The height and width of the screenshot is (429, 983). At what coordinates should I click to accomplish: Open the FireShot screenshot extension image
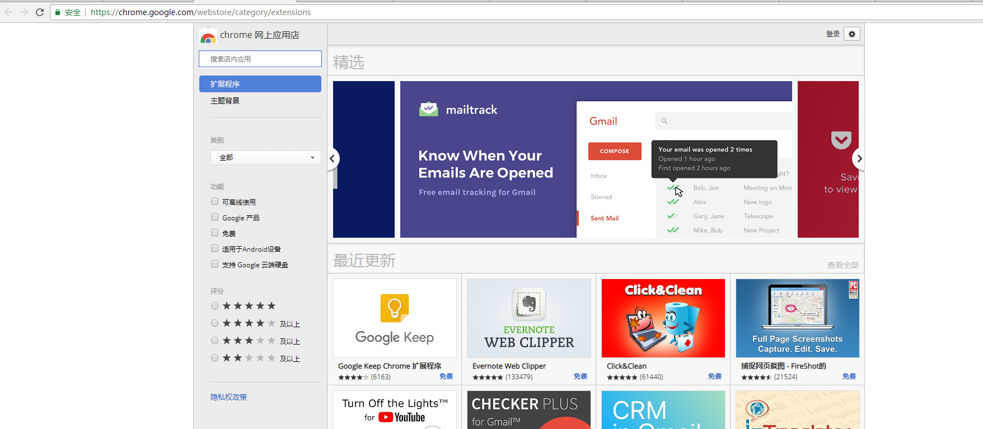[798, 318]
